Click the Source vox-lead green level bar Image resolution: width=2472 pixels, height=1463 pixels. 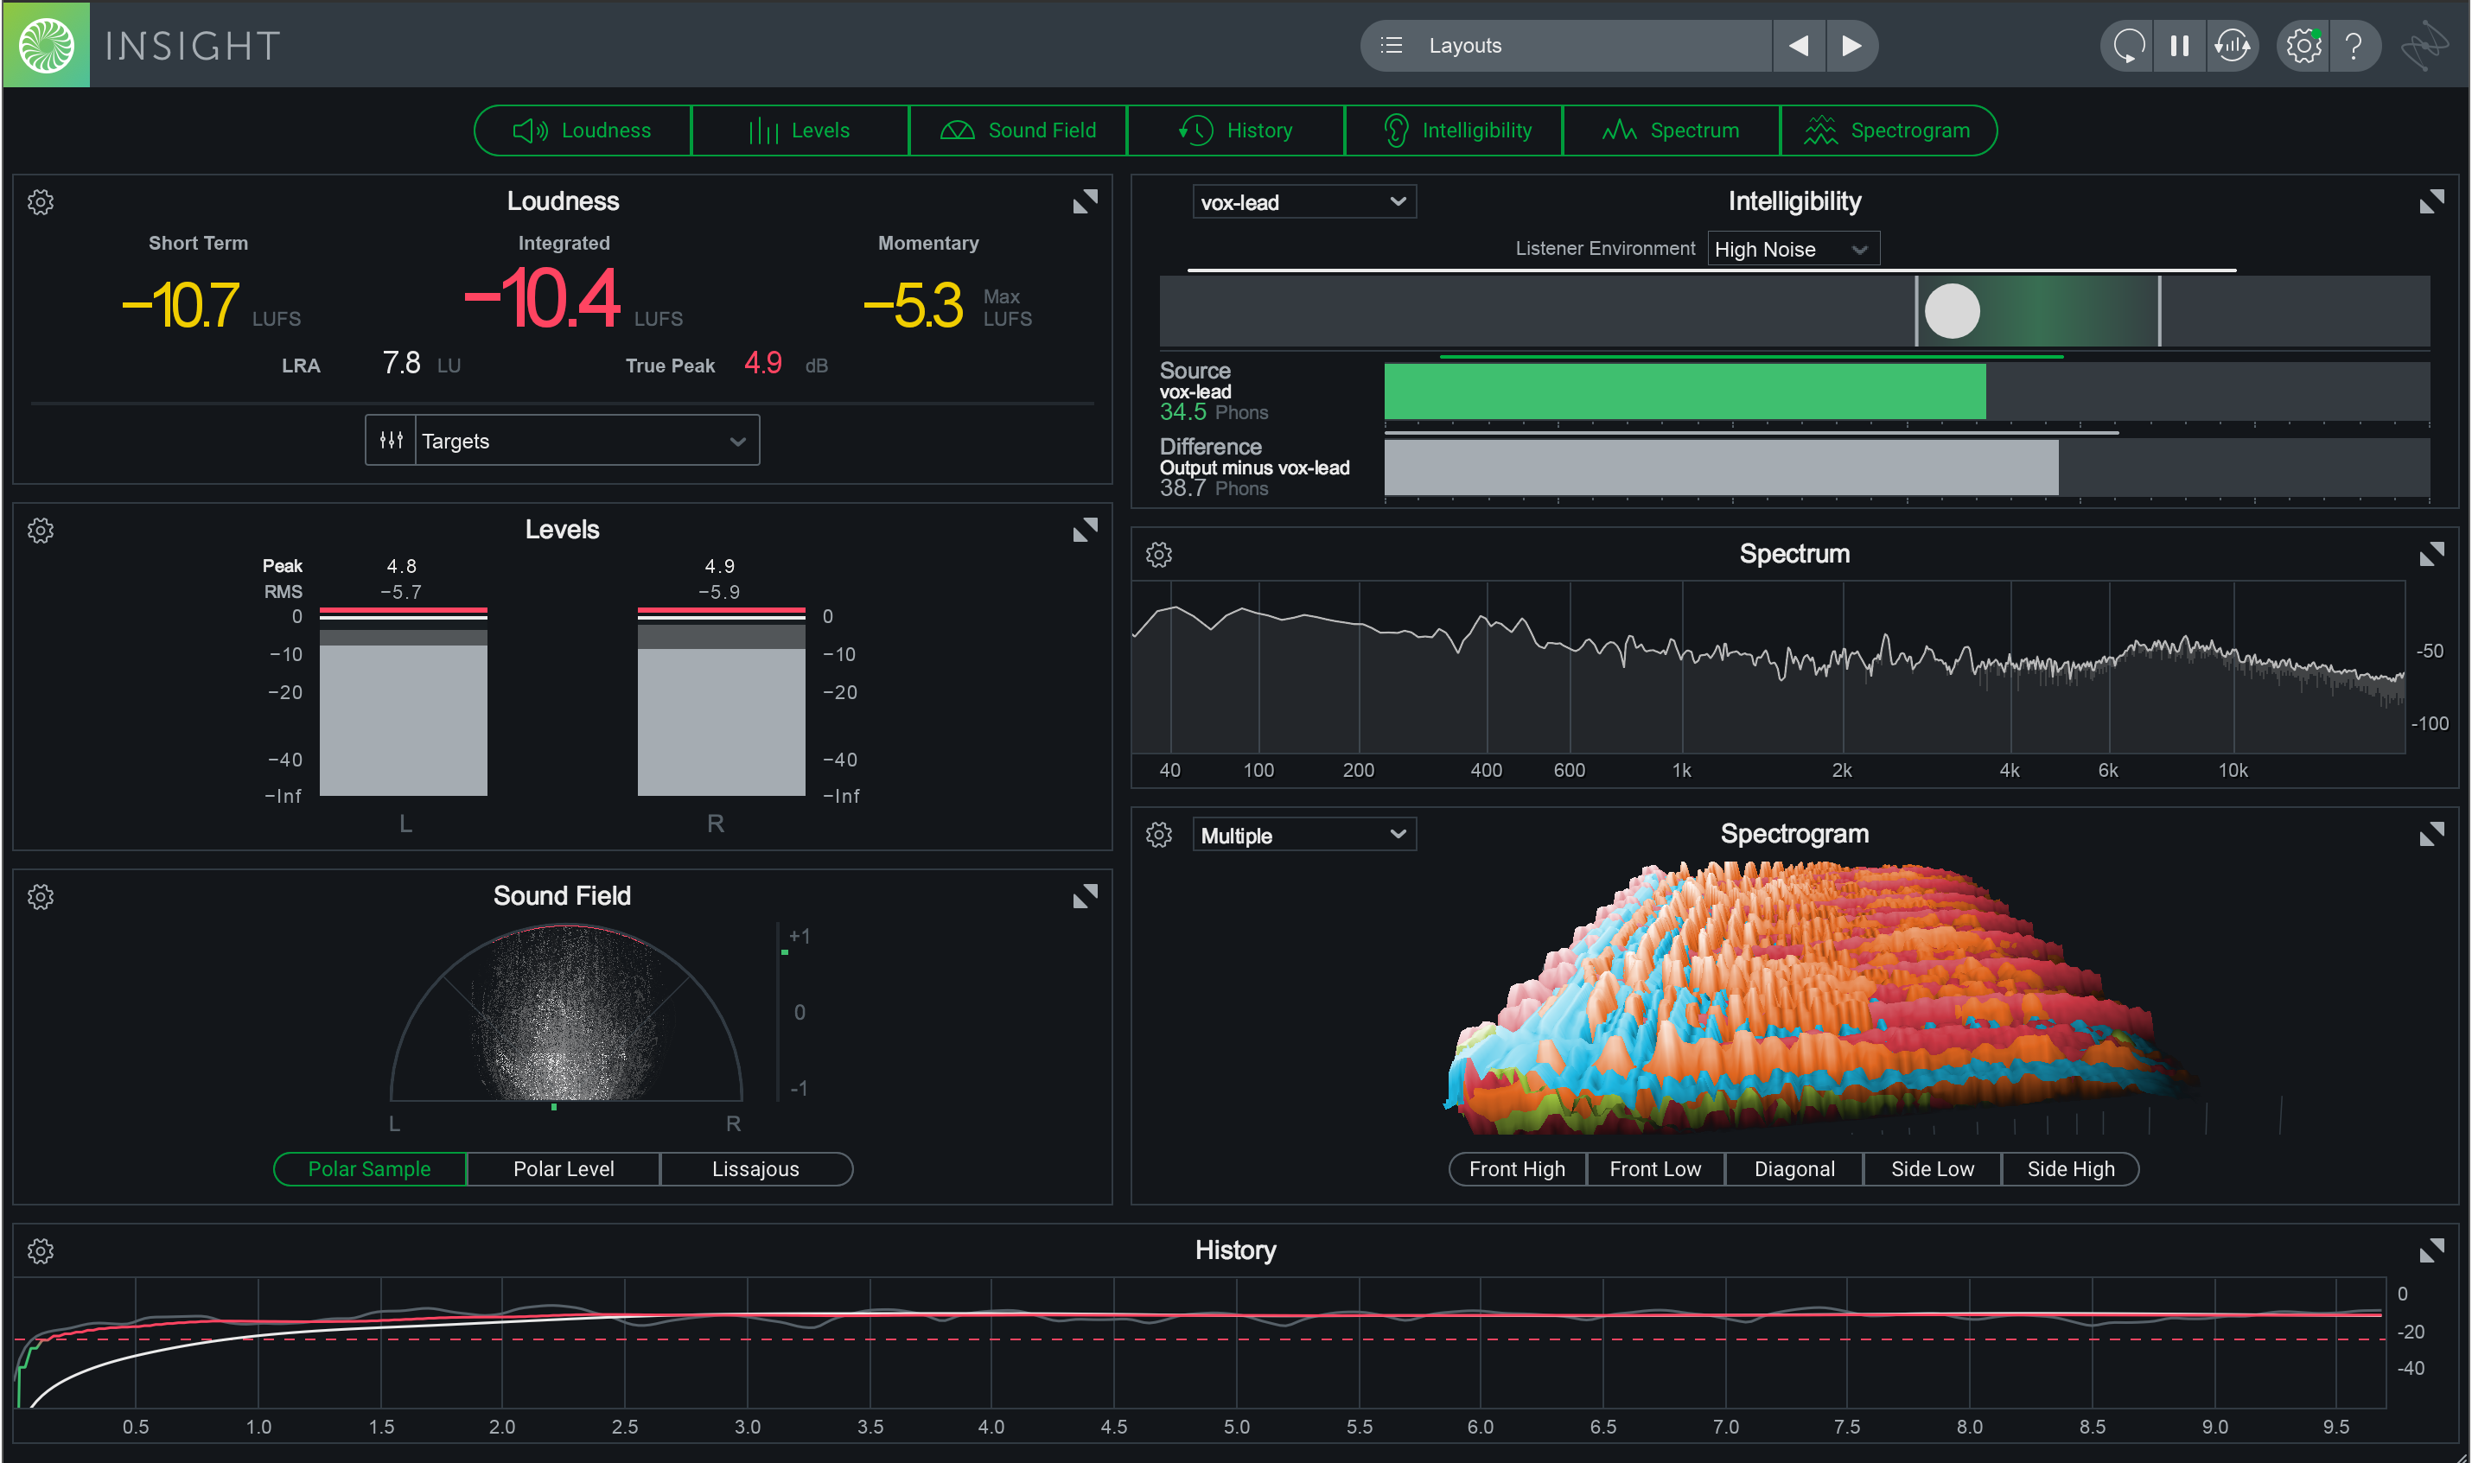click(x=1684, y=391)
